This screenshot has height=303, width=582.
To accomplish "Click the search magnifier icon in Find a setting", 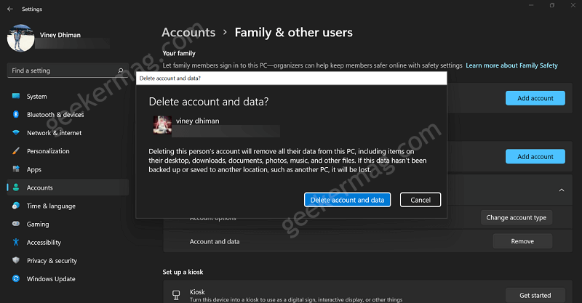I will click(120, 70).
